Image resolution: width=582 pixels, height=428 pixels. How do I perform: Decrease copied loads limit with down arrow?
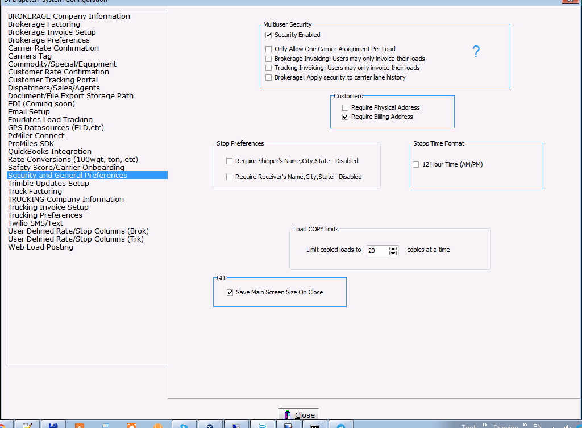coord(393,253)
